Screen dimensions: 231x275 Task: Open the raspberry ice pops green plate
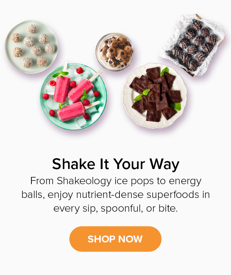pos(73,97)
